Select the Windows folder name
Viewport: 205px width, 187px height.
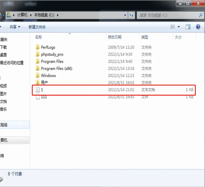tap(48, 76)
